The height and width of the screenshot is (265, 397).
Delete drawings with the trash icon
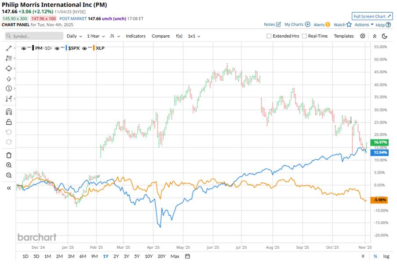8,155
